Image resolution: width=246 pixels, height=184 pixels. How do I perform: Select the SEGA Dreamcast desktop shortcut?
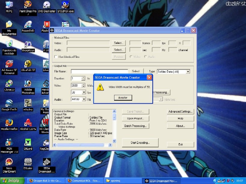point(47,165)
